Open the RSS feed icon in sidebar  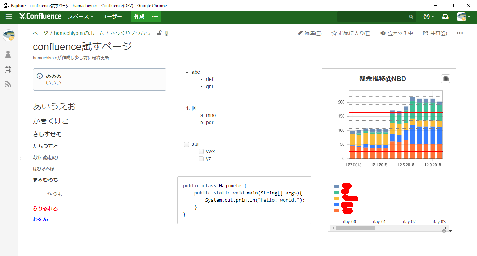pos(8,84)
